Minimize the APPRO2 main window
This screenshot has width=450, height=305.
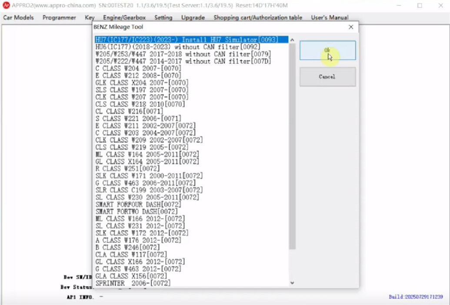[x=399, y=6]
